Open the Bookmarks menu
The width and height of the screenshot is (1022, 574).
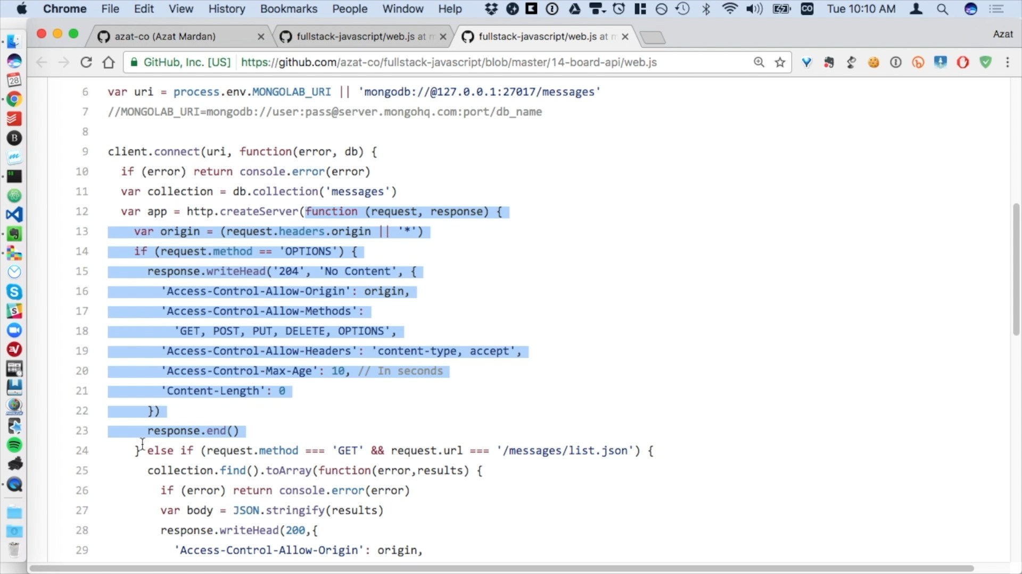pos(289,9)
